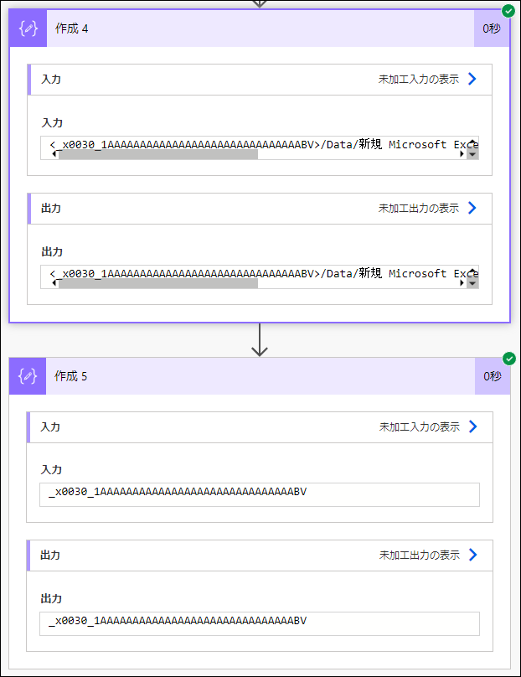The width and height of the screenshot is (521, 677).
Task: Collapse the 作成 4 action header
Action: (260, 28)
